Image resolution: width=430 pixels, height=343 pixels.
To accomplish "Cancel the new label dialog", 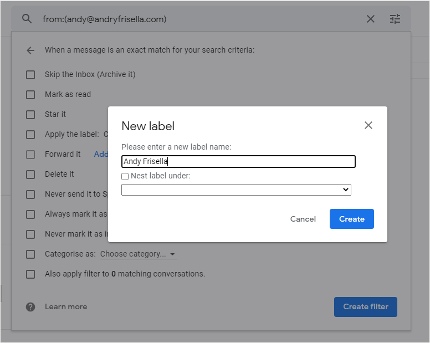I will click(303, 219).
